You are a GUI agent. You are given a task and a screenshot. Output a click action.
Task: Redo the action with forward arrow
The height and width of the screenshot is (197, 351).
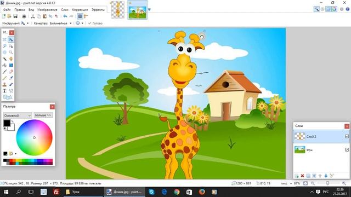pos(71,16)
